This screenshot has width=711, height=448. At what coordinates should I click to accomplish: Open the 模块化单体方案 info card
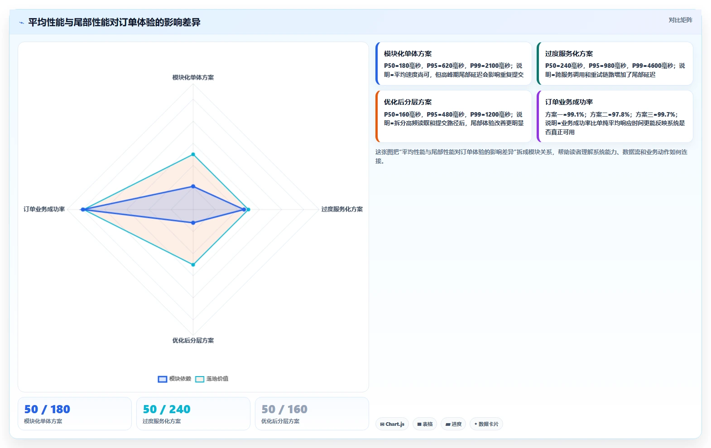point(453,63)
